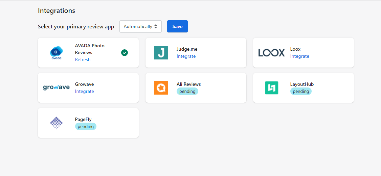Integrate the Growave app
Image resolution: width=381 pixels, height=176 pixels.
tap(84, 92)
